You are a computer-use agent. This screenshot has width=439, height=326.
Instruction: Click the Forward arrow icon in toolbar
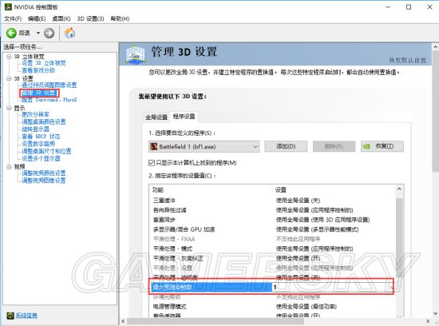pos(49,33)
